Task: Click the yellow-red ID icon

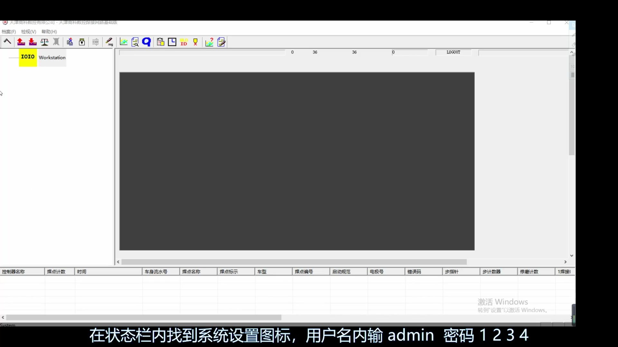Action: pyautogui.click(x=184, y=42)
